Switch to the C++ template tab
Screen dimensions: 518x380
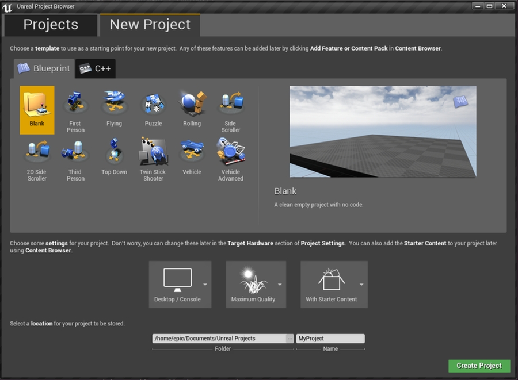tap(96, 68)
